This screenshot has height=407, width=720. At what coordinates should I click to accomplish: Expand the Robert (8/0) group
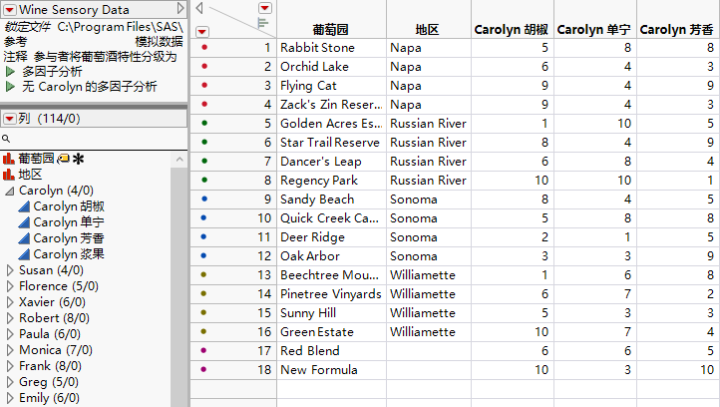pos(10,318)
